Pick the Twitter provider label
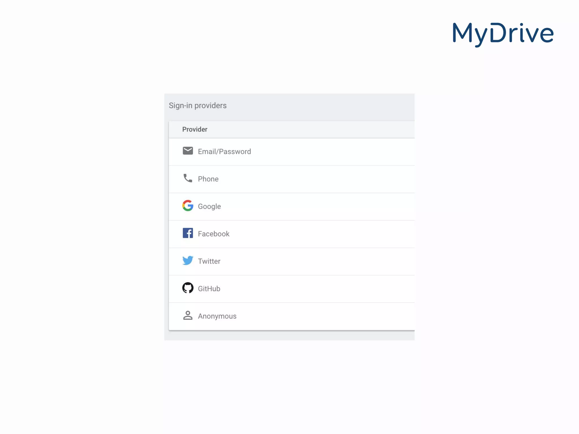 [209, 261]
